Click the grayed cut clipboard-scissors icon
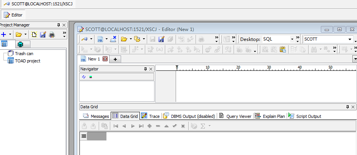The image size is (357, 155). tap(265, 49)
